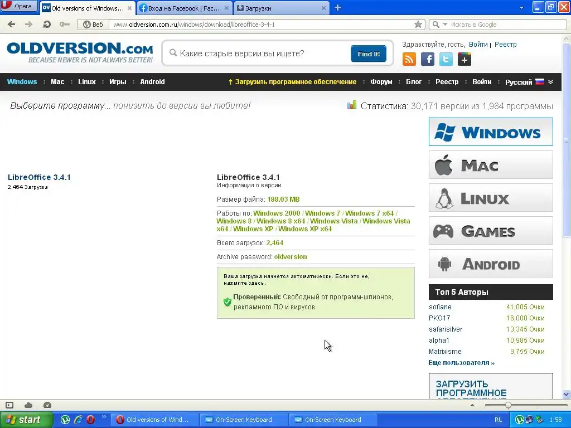Click the large MAC platform button
Screen dimensions: 571x428
click(491, 165)
